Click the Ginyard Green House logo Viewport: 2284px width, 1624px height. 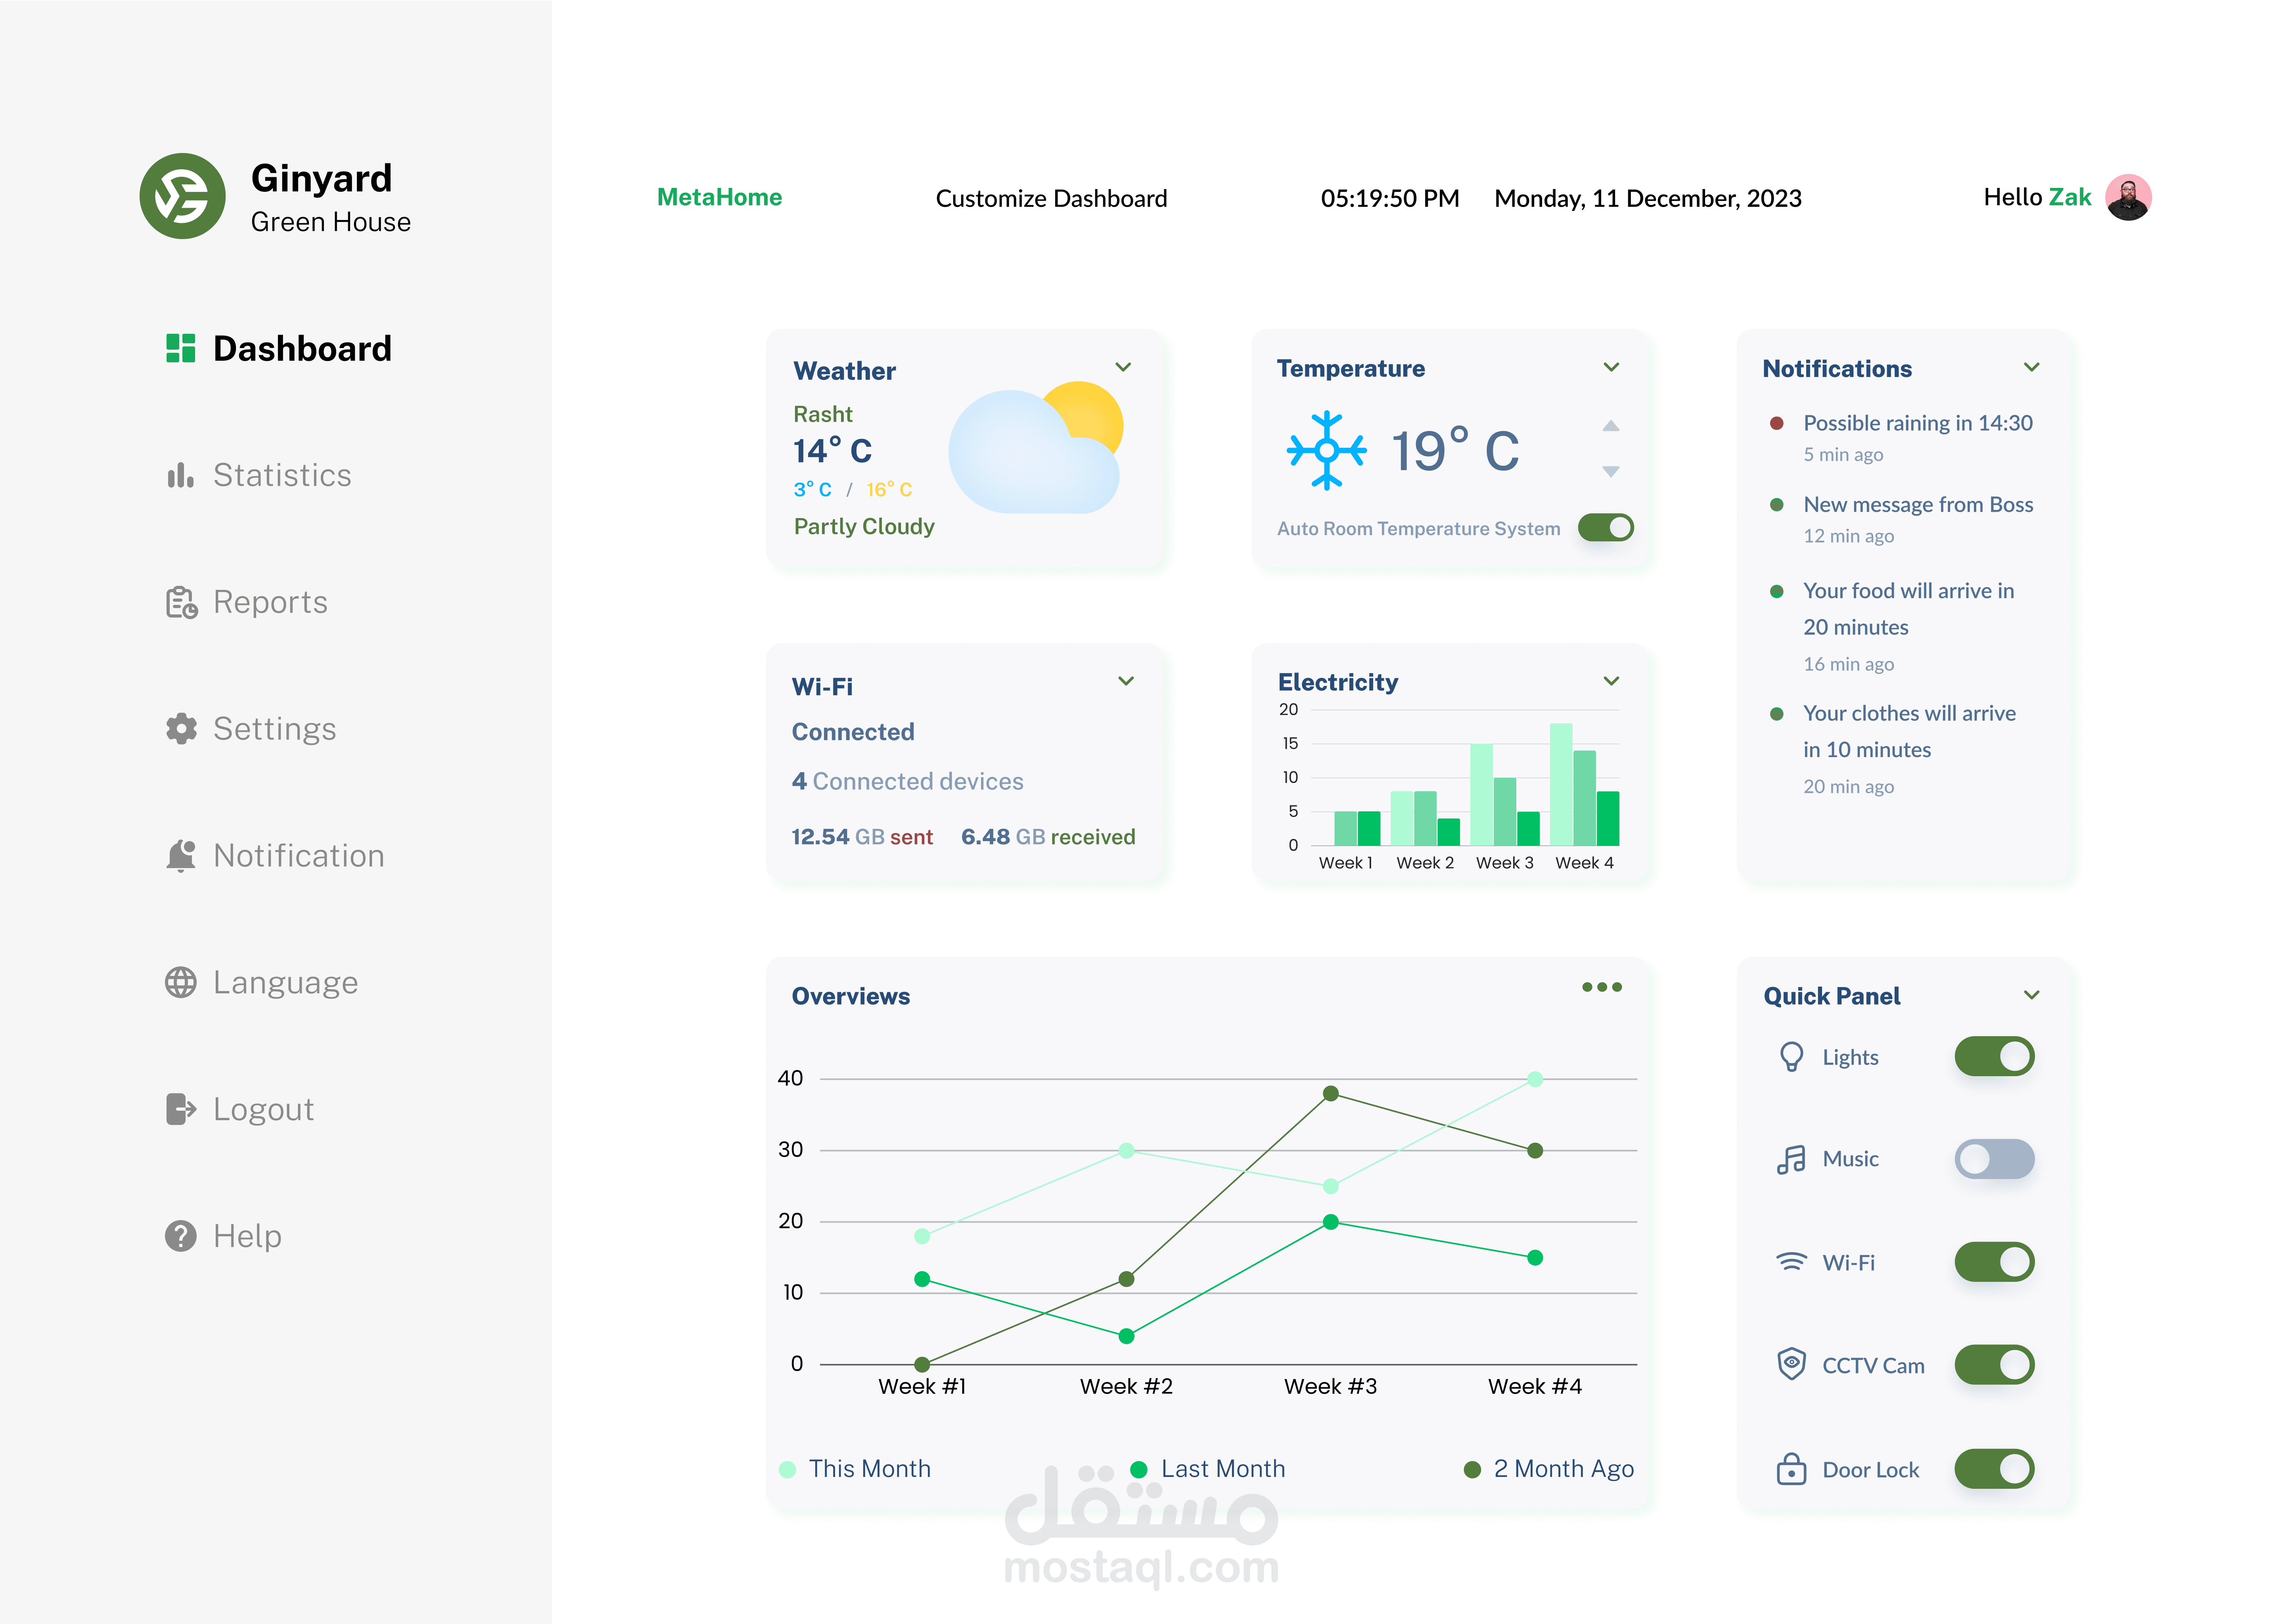182,196
